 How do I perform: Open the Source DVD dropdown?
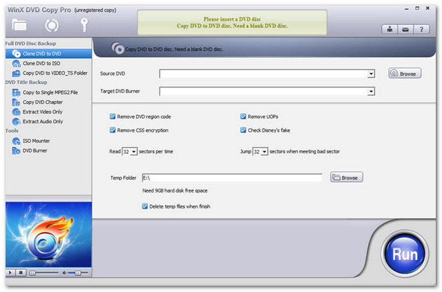(371, 74)
